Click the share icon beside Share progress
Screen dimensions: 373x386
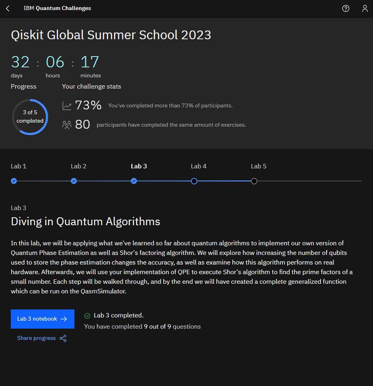(63, 338)
